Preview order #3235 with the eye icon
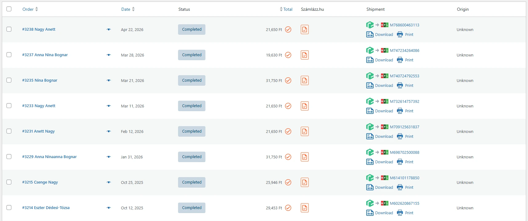The height and width of the screenshot is (221, 528). [109, 80]
